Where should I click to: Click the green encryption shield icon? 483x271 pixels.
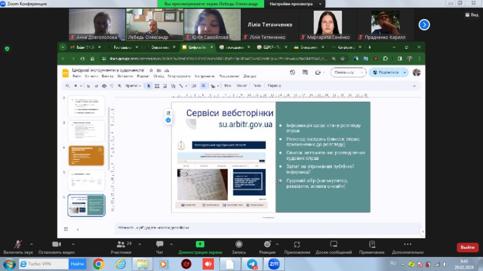click(7, 49)
